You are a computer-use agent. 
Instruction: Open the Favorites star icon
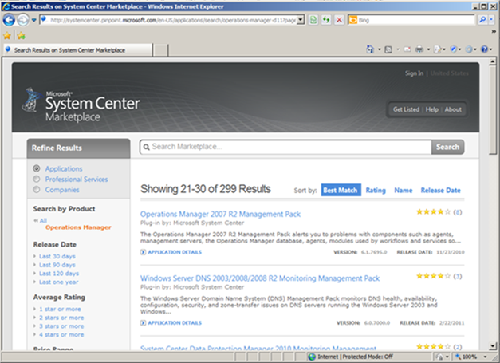point(7,36)
